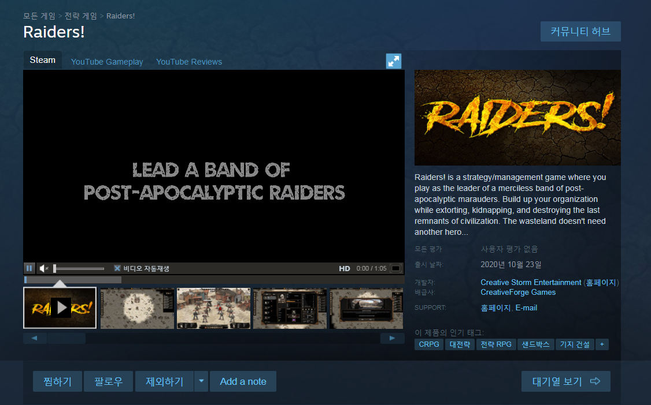Click the Add a note button

243,381
